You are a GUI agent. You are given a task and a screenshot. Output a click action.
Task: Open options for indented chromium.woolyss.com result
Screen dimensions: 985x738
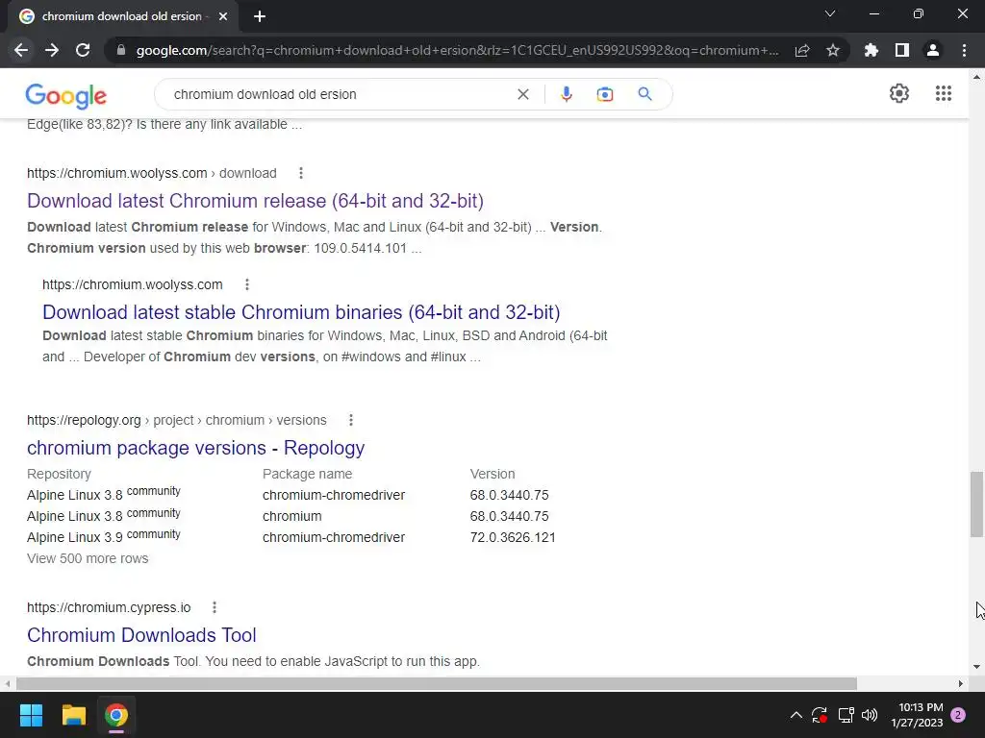(x=247, y=284)
